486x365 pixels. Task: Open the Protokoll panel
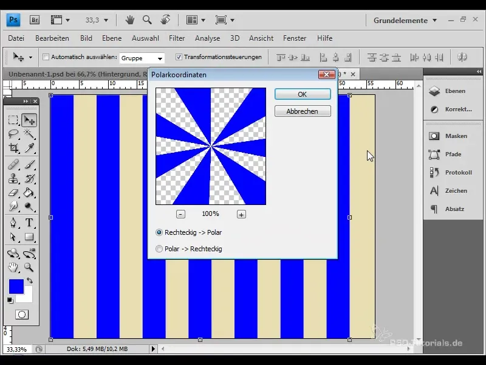[450, 172]
